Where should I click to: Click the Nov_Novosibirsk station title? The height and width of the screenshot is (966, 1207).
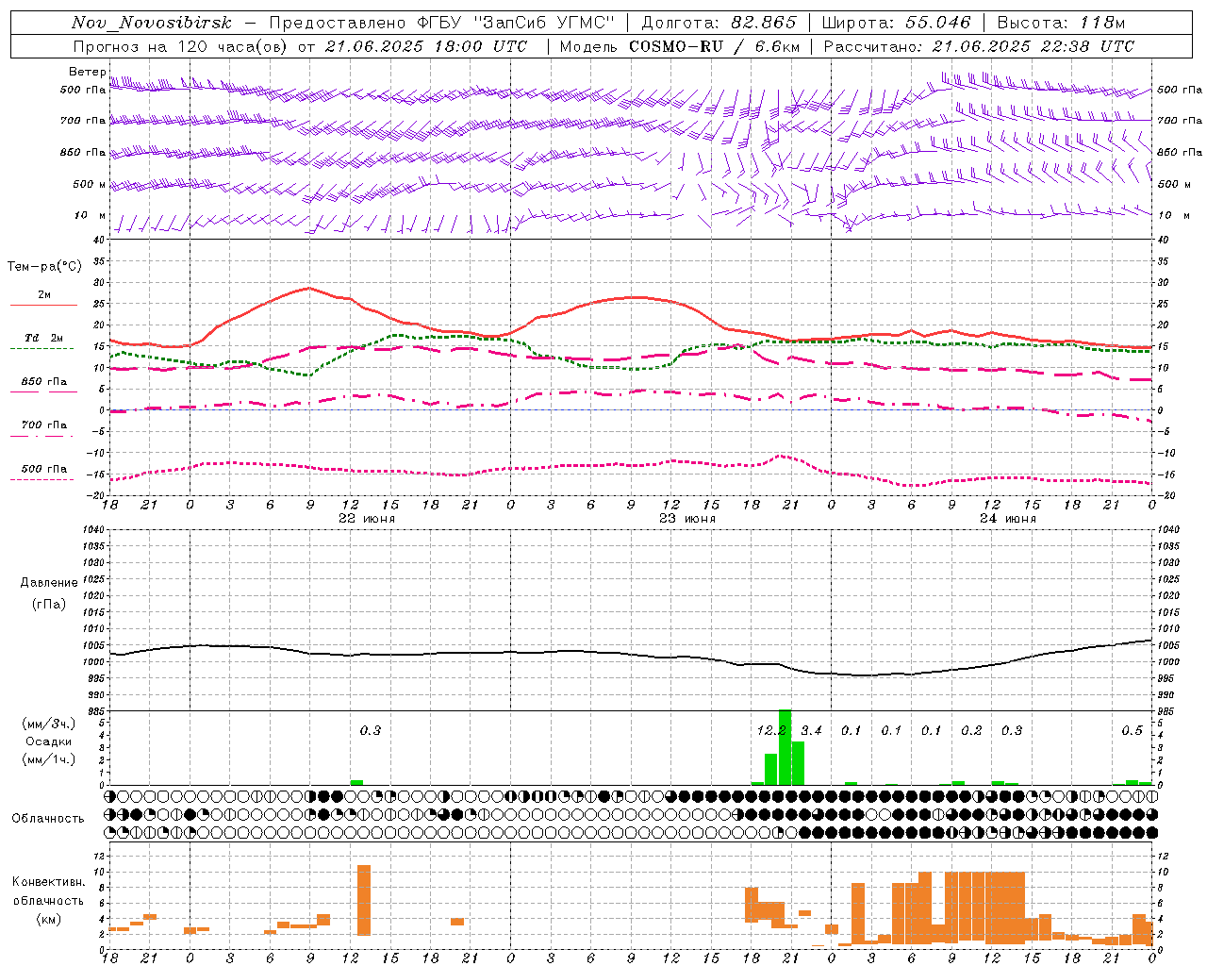point(151,23)
